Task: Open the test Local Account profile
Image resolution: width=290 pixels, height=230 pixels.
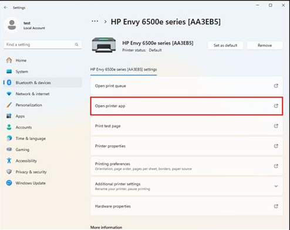Action: pos(25,25)
